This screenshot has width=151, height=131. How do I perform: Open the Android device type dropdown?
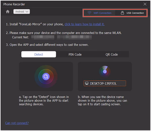click(22, 12)
